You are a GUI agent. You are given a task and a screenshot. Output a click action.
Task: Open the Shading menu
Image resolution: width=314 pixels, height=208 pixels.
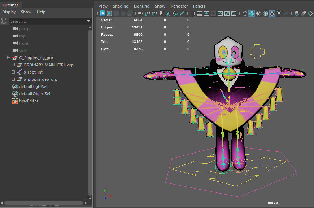point(121,6)
